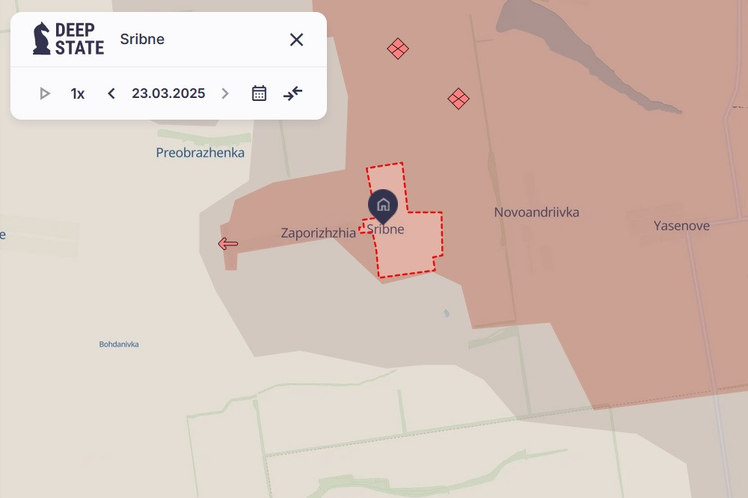Select the upper-left red diamond unit marker

tap(398, 49)
